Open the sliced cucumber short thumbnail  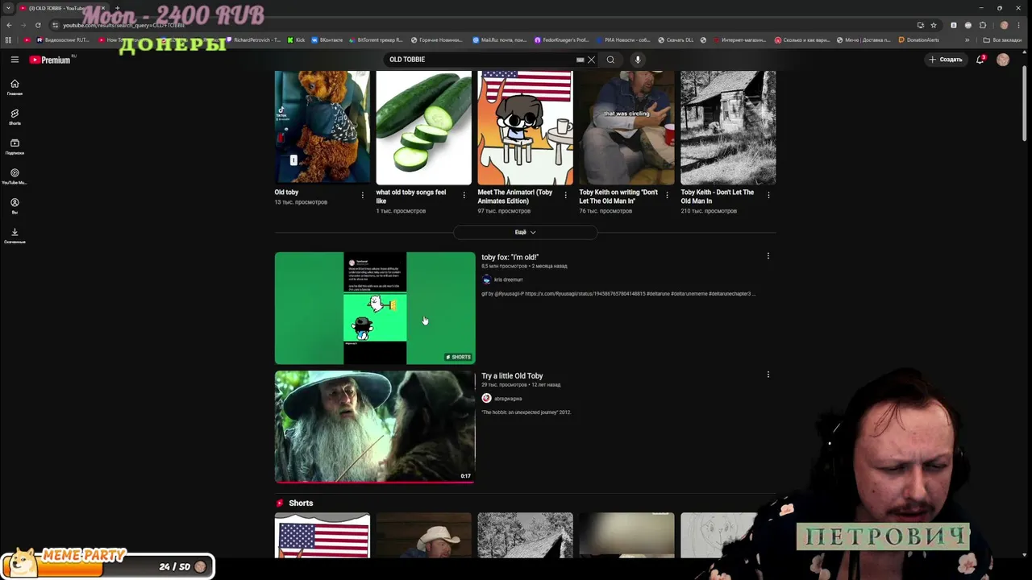[x=424, y=127]
